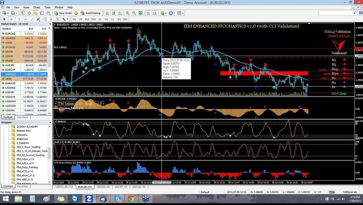The image size is (363, 205).
Task: Open the GBPUSD,M5 chart tab
Action: click(103, 187)
